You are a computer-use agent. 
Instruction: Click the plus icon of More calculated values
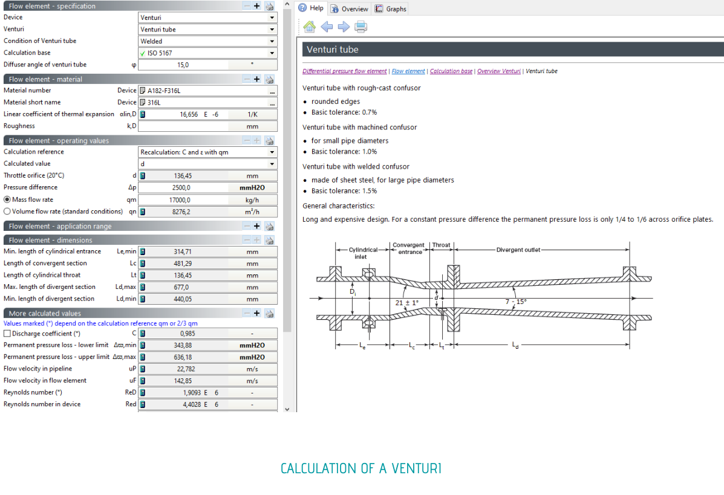coord(256,313)
